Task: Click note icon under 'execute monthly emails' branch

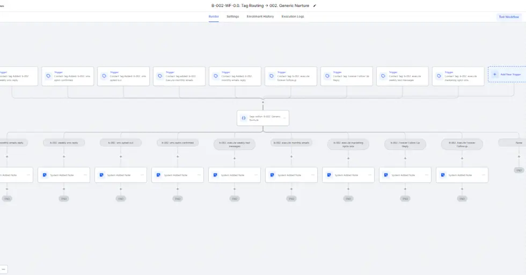Action: pyautogui.click(x=272, y=175)
